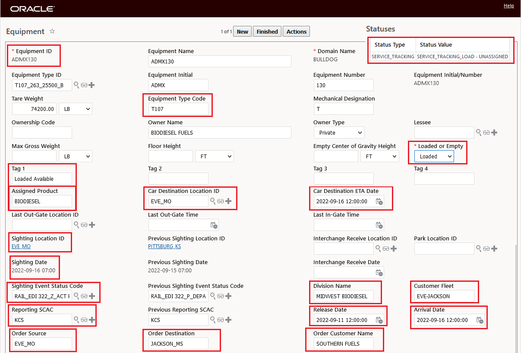The image size is (521, 353).
Task: Open the EVE_MO sighting location link
Action: pyautogui.click(x=21, y=246)
